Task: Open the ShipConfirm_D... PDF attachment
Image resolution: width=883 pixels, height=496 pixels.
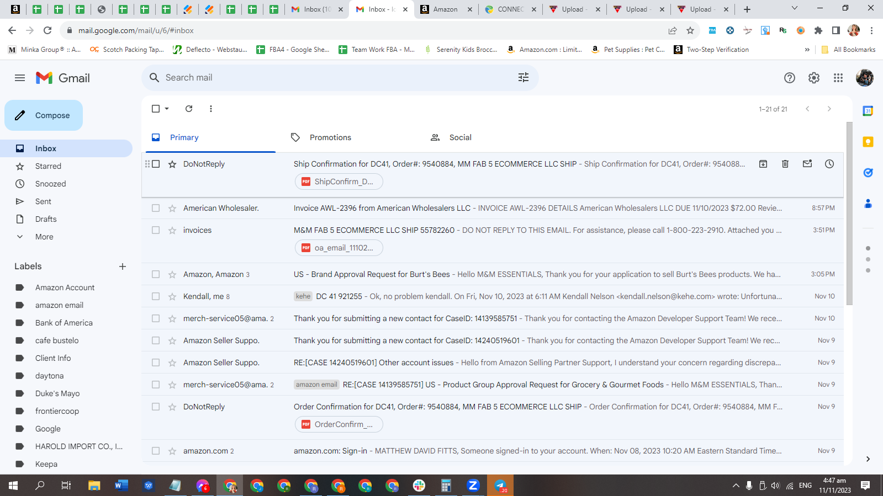Action: pyautogui.click(x=339, y=182)
